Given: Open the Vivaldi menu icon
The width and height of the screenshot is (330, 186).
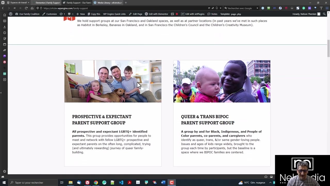Looking at the screenshot, I should click(x=3, y=3).
